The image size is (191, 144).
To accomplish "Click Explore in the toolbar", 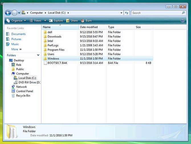I will coord(56,21).
